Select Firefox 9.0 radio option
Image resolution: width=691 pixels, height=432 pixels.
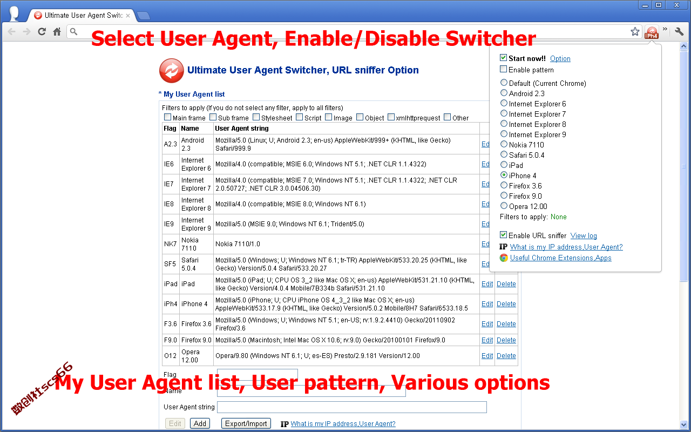click(504, 195)
